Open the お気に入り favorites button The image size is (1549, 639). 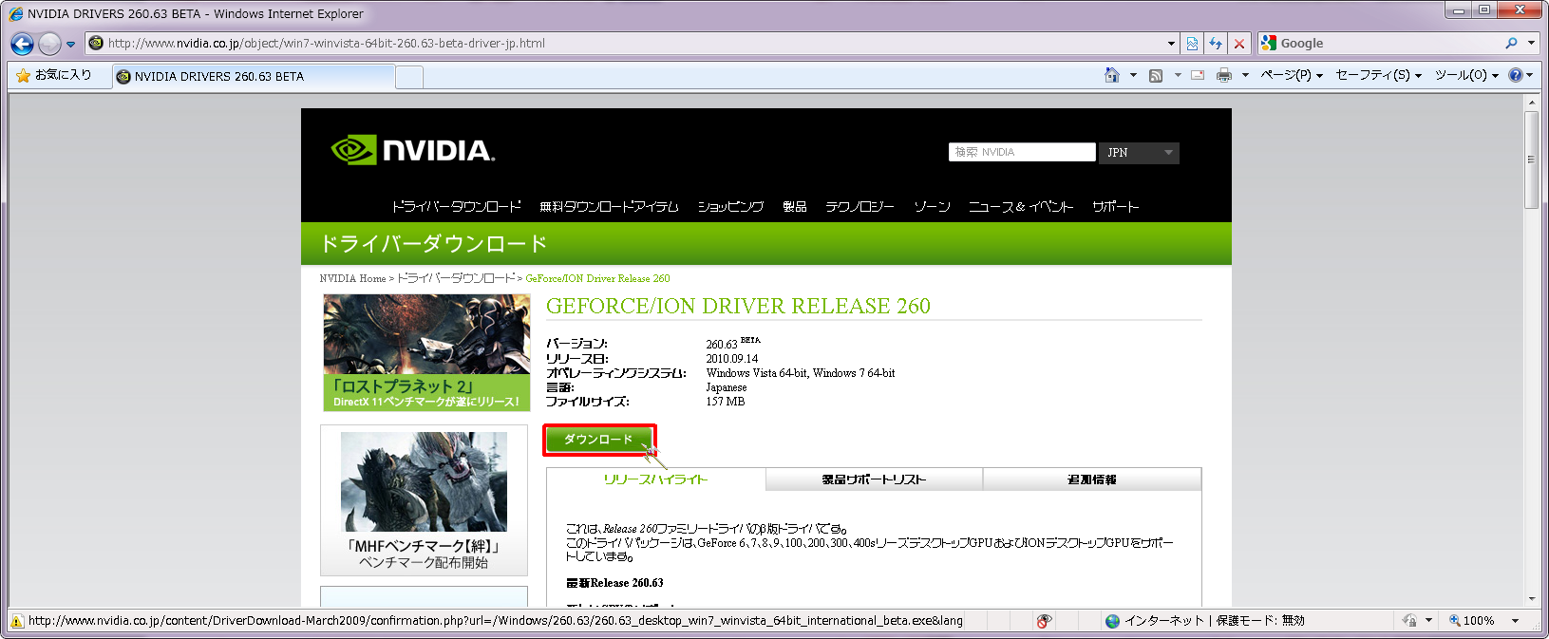point(54,75)
